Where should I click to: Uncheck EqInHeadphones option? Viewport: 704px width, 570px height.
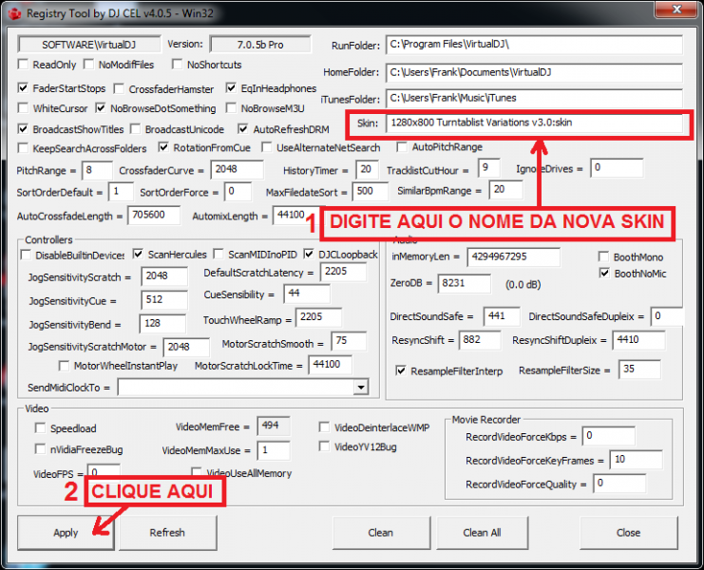[x=231, y=88]
